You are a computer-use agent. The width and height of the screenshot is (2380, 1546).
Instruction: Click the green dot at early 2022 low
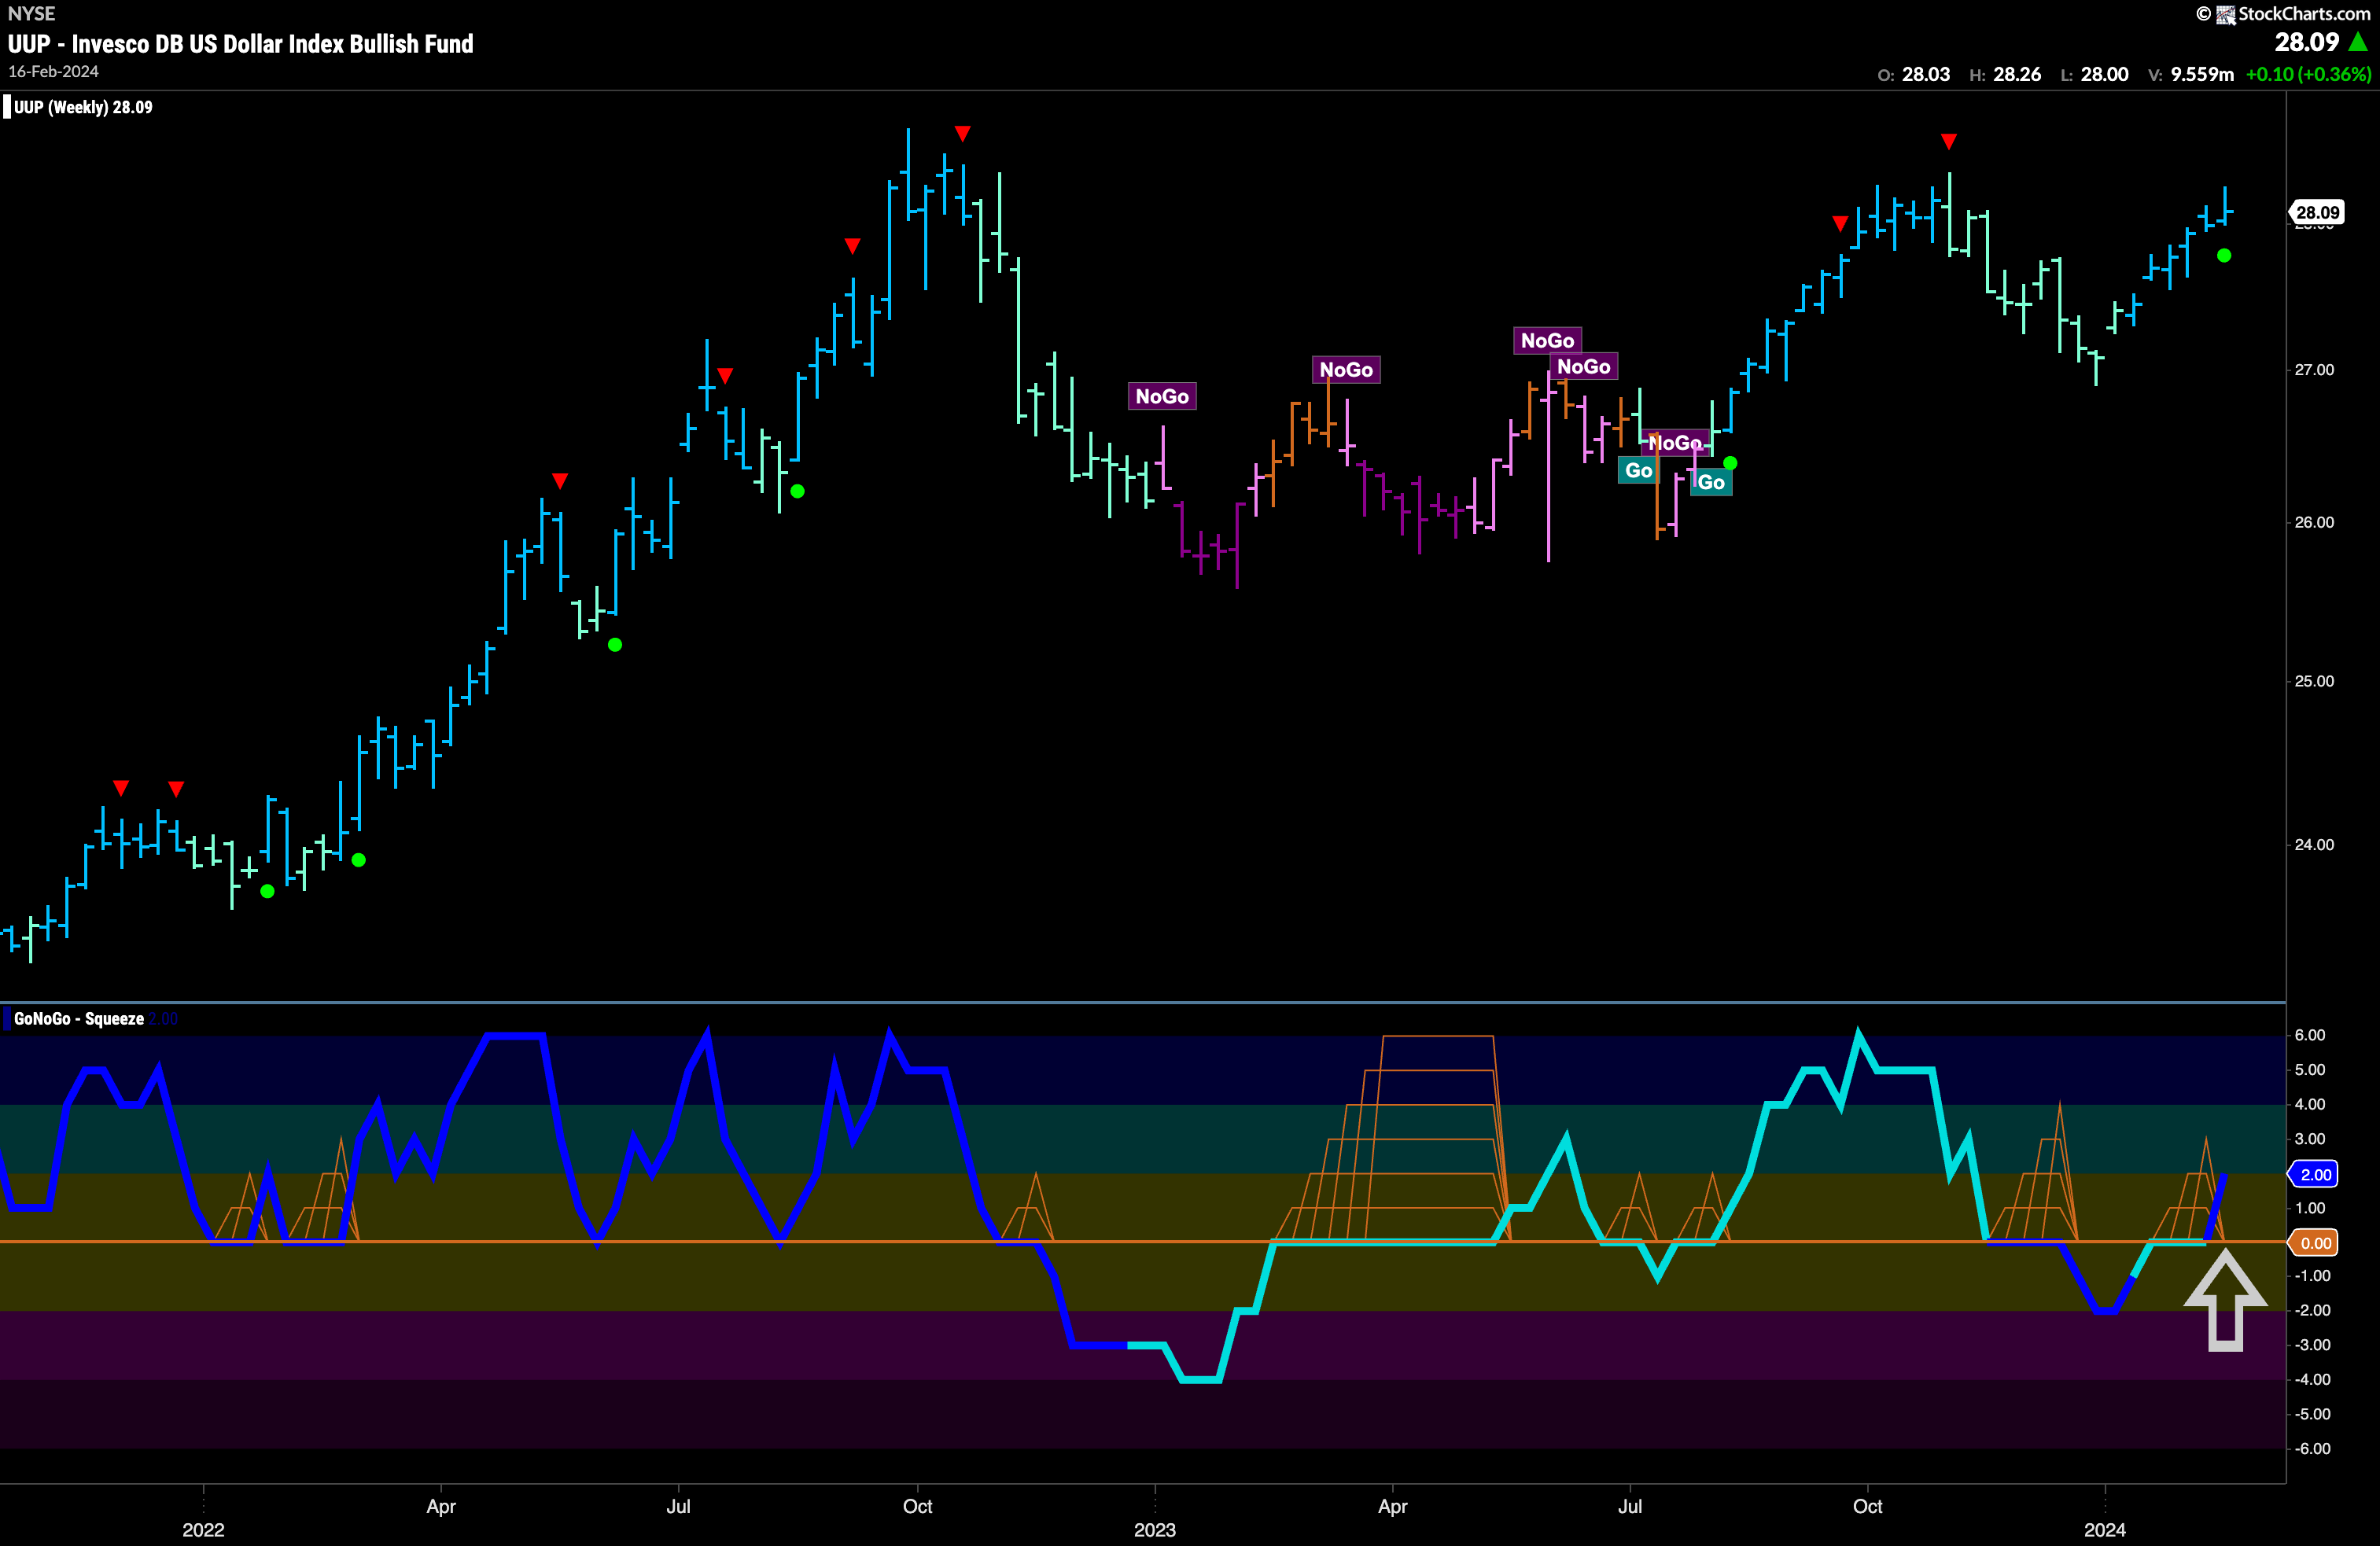coord(267,891)
